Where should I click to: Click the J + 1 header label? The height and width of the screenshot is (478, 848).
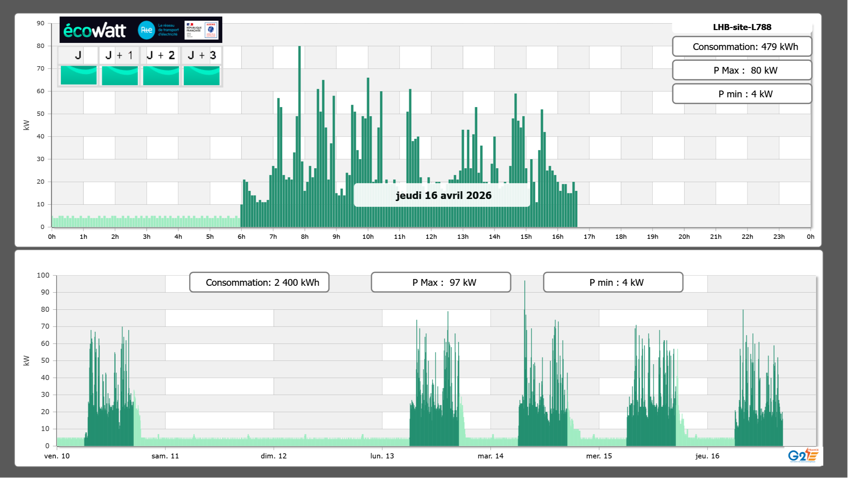point(119,55)
